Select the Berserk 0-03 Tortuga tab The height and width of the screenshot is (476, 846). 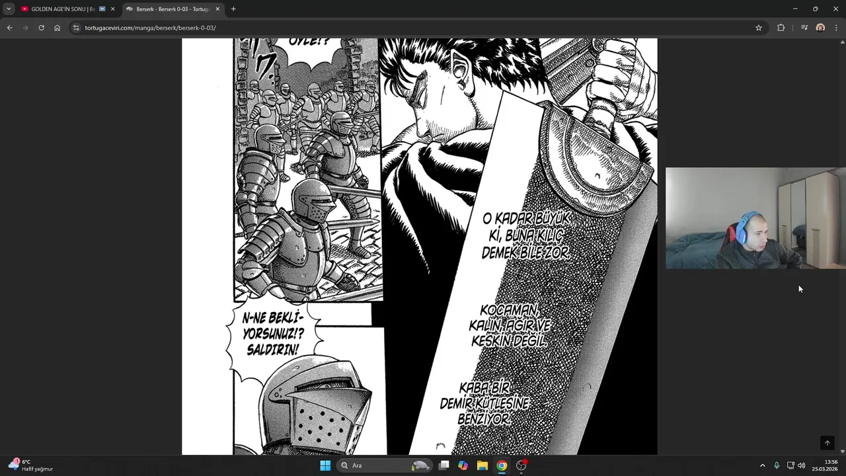coord(173,9)
